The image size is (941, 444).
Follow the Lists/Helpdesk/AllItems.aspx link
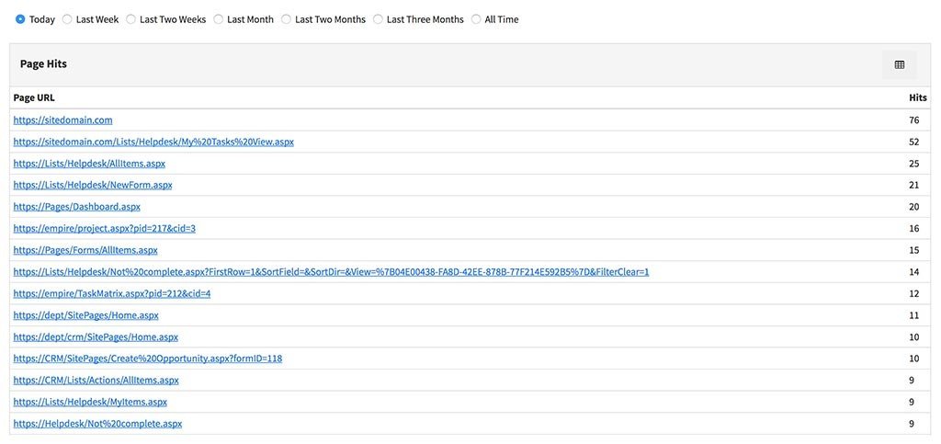coord(89,164)
